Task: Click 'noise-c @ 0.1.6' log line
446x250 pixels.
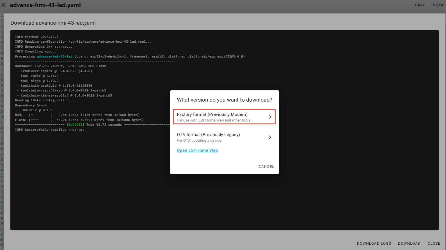Action: pyautogui.click(x=34, y=110)
